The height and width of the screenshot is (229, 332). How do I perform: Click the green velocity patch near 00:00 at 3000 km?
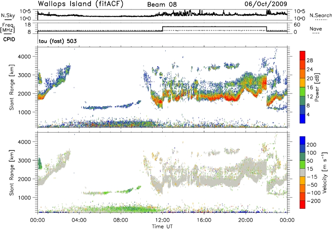click(x=39, y=163)
